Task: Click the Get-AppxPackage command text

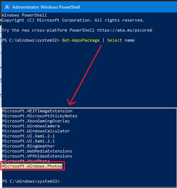Action: tap(81, 40)
